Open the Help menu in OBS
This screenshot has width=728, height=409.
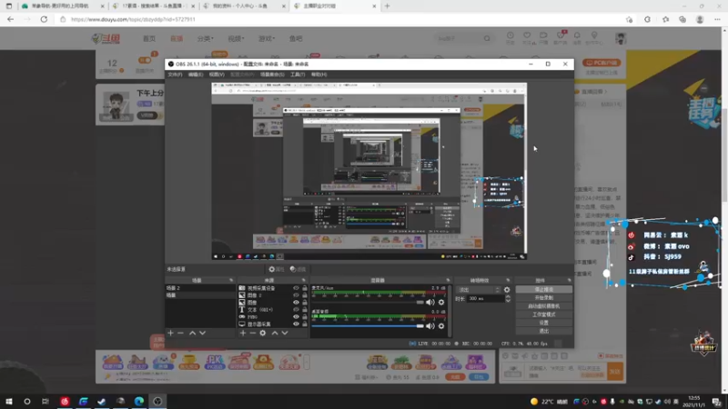319,75
